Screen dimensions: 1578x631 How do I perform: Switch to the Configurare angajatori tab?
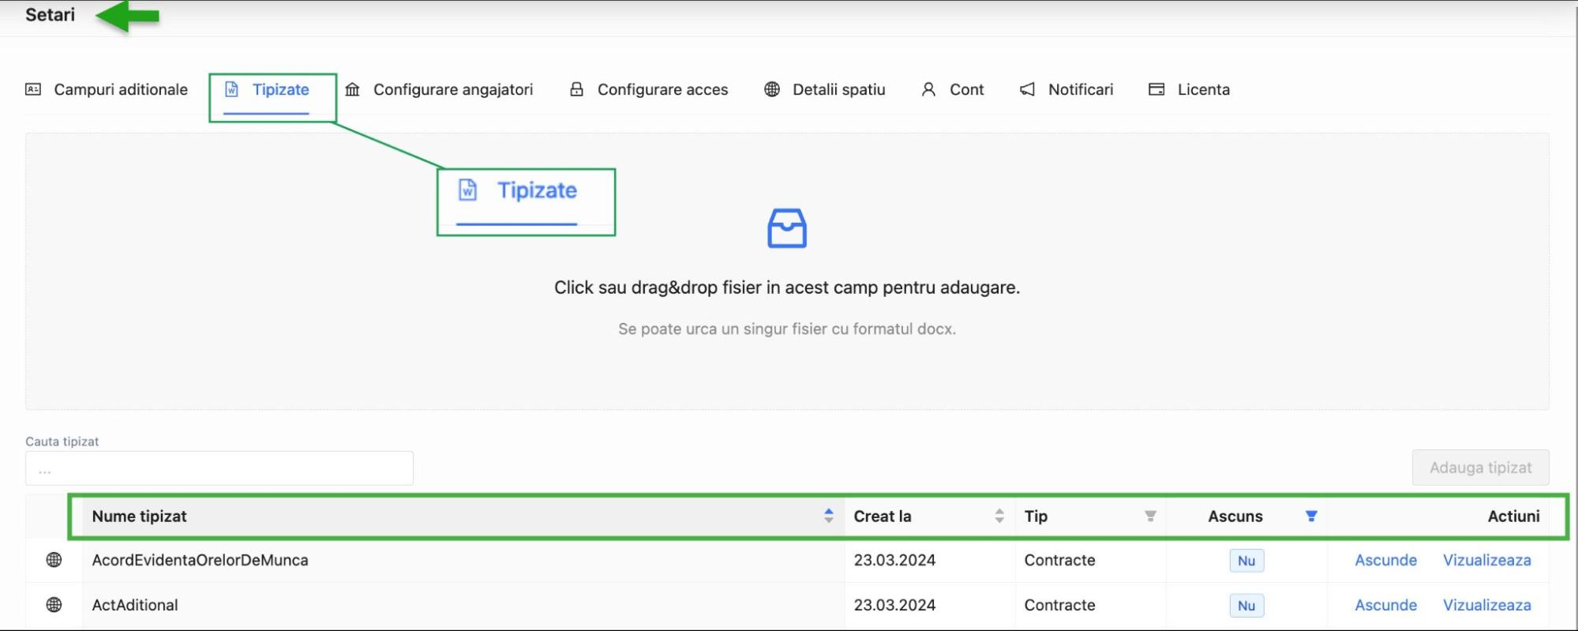439,89
